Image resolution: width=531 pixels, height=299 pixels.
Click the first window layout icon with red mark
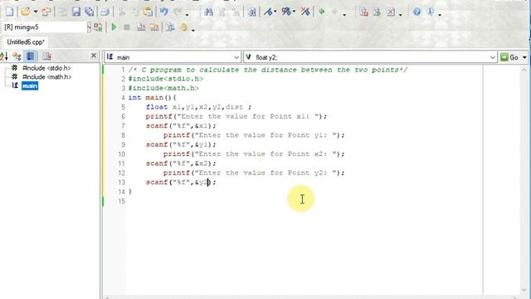pos(364,12)
